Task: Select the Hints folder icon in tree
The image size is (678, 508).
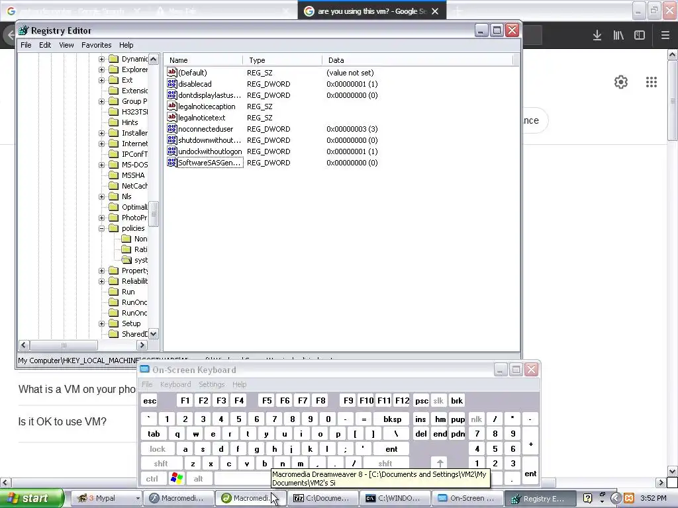Action: pos(114,122)
